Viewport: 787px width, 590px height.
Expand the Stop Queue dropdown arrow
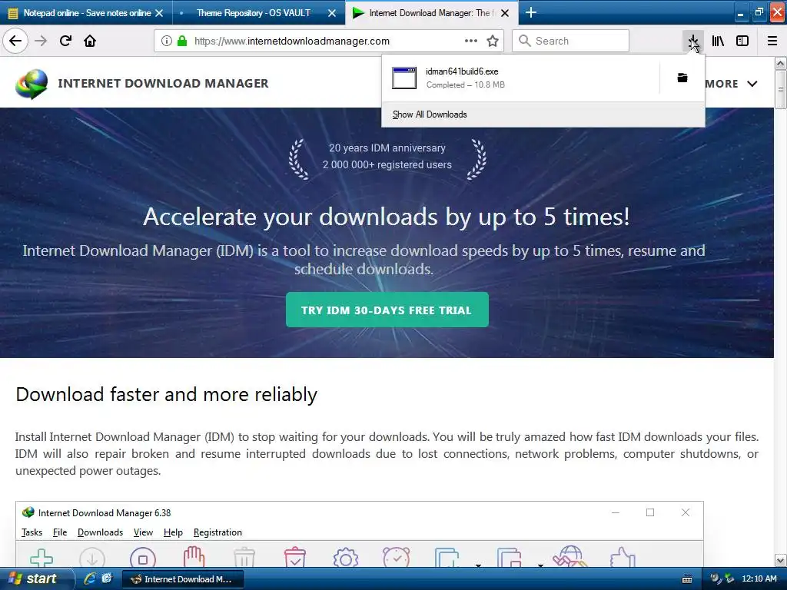pos(540,565)
